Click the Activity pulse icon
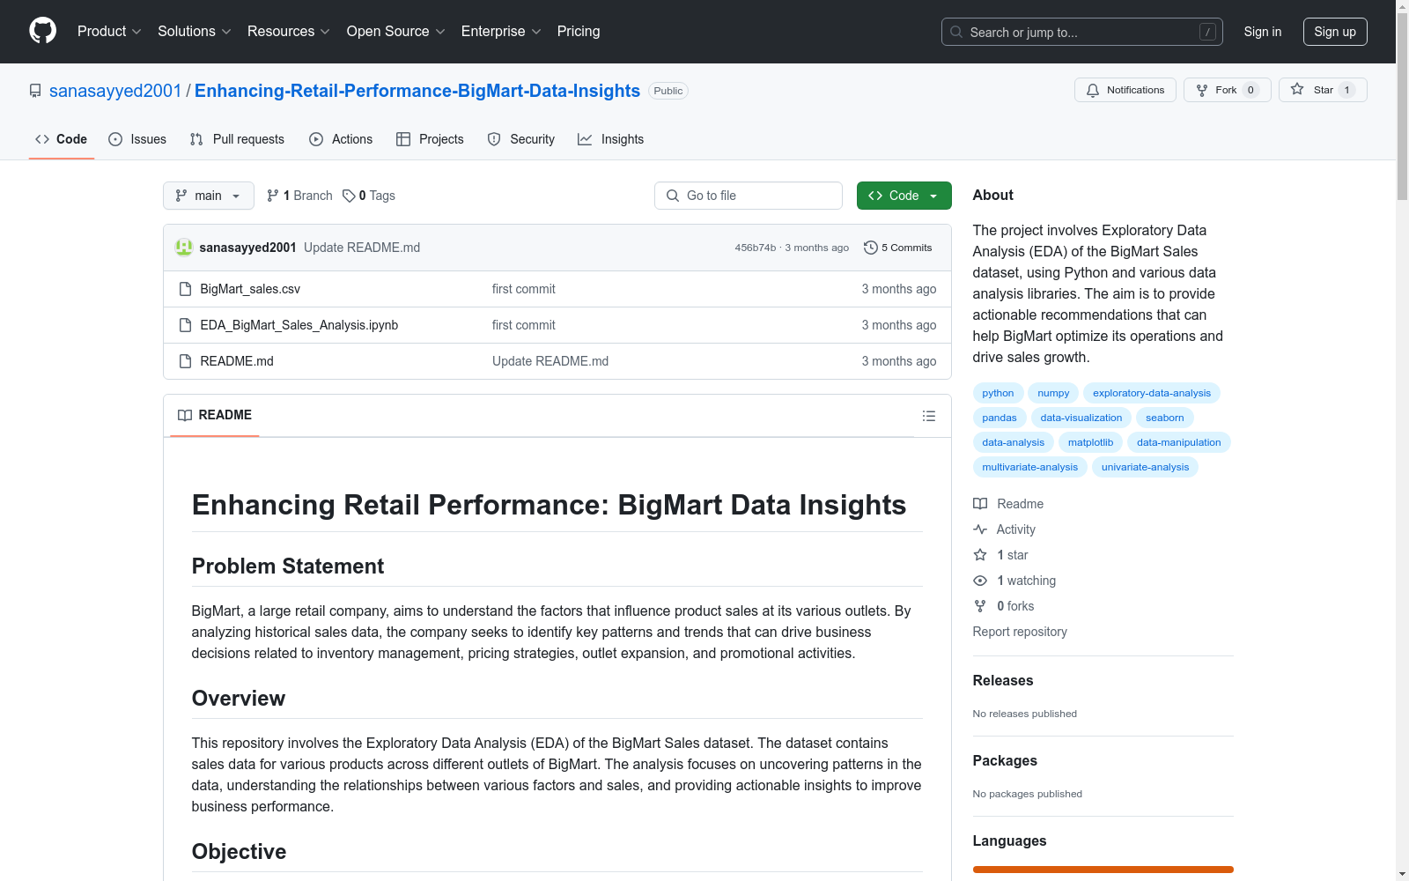 (980, 529)
